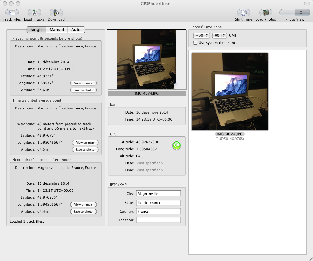
Task: View the preceding point on map
Action: pos(83,83)
